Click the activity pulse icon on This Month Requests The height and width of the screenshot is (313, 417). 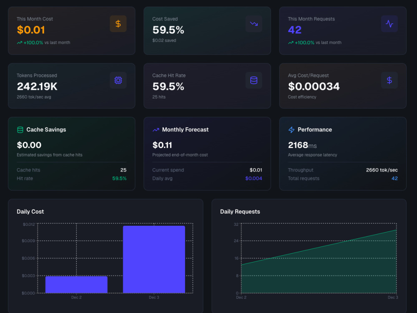tap(389, 24)
